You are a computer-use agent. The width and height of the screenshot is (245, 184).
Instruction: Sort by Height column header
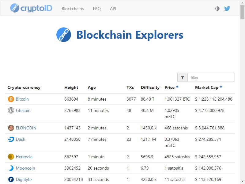[x=71, y=87]
